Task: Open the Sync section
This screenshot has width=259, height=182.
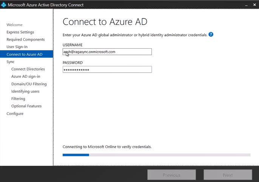Action: coord(11,62)
